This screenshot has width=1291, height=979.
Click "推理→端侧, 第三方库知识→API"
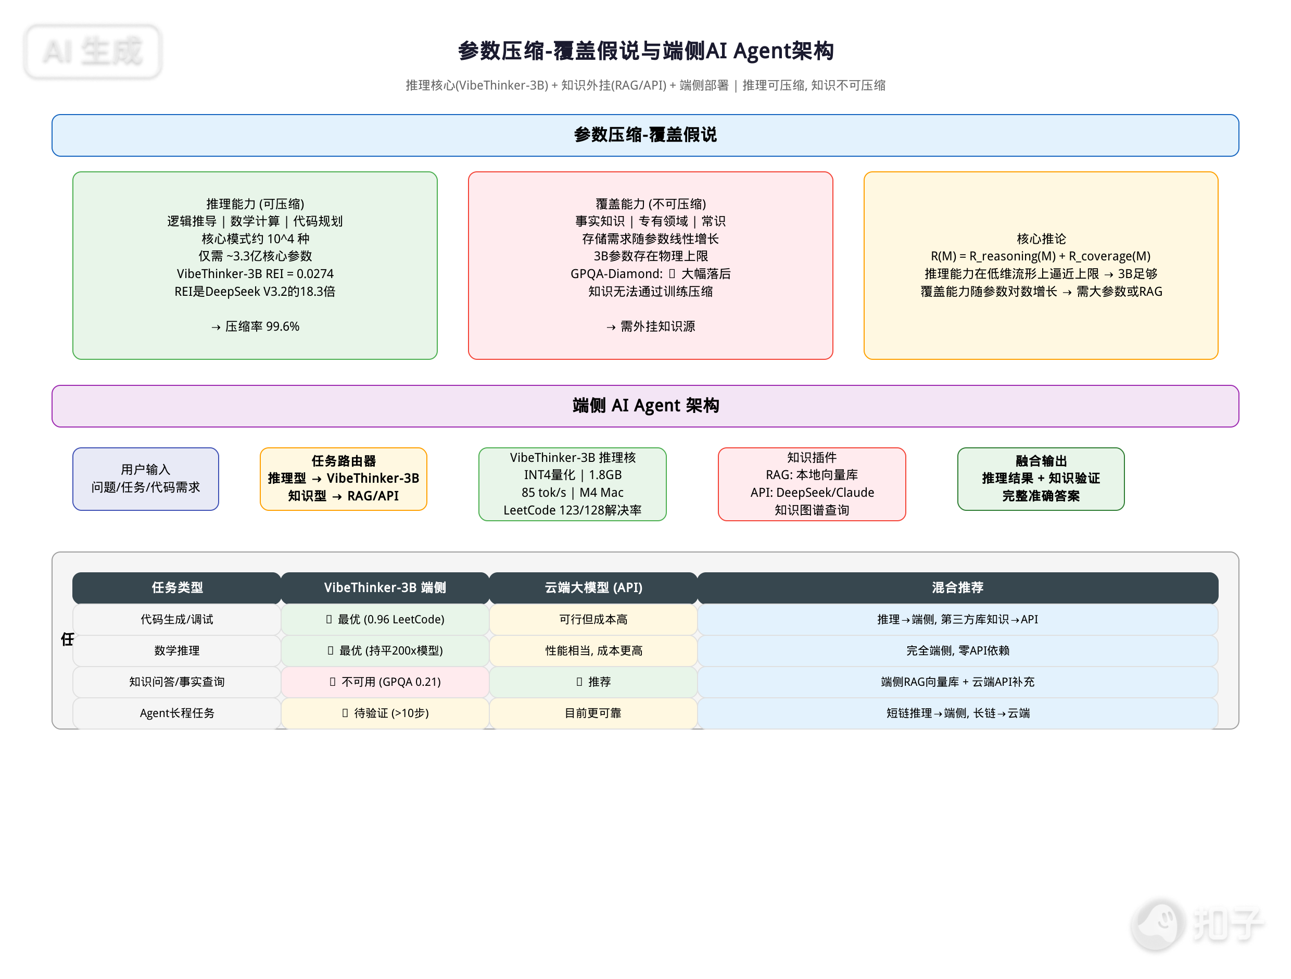point(958,619)
